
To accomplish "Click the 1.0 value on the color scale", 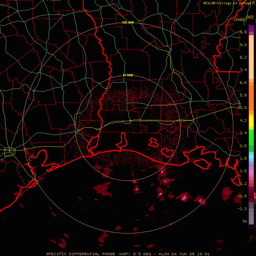I will [x=243, y=171].
